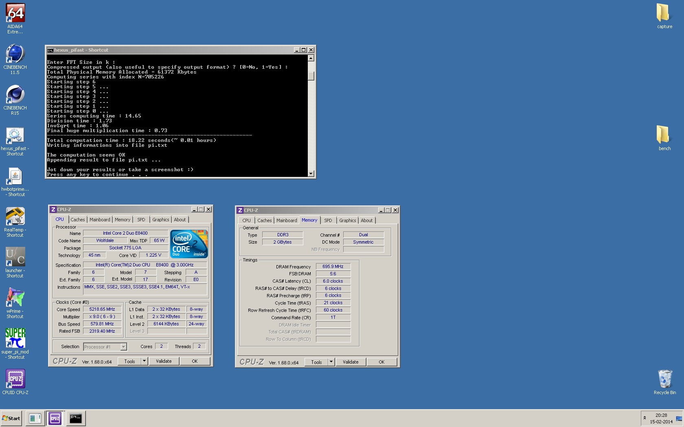The height and width of the screenshot is (427, 684).
Task: Switch to About tab in right CPU-Z window
Action: (x=367, y=220)
